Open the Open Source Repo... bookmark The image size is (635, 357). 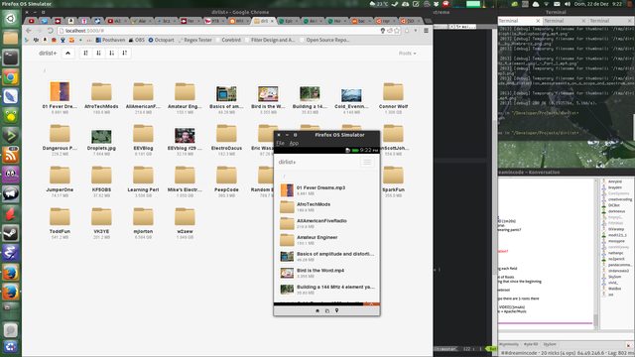[x=324, y=40]
